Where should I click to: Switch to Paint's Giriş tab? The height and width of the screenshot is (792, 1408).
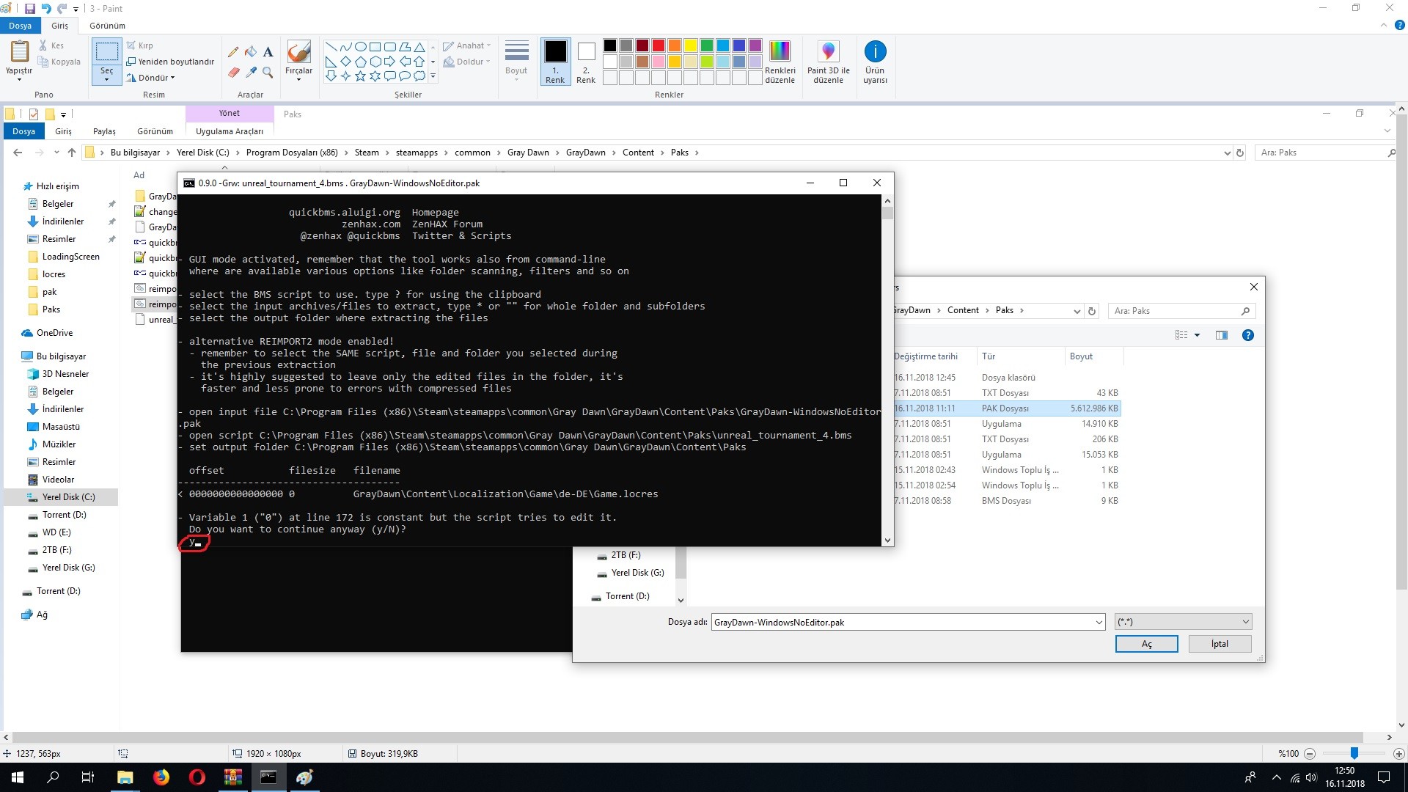pyautogui.click(x=59, y=26)
